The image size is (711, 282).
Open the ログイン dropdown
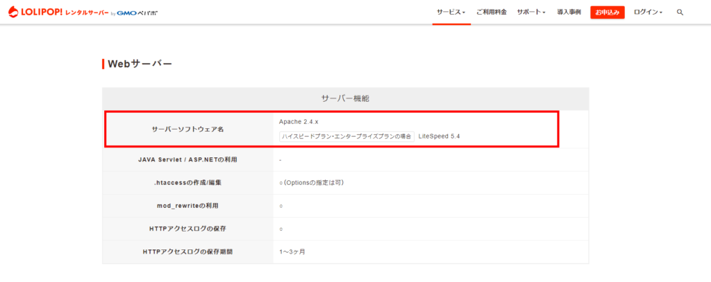(x=648, y=12)
